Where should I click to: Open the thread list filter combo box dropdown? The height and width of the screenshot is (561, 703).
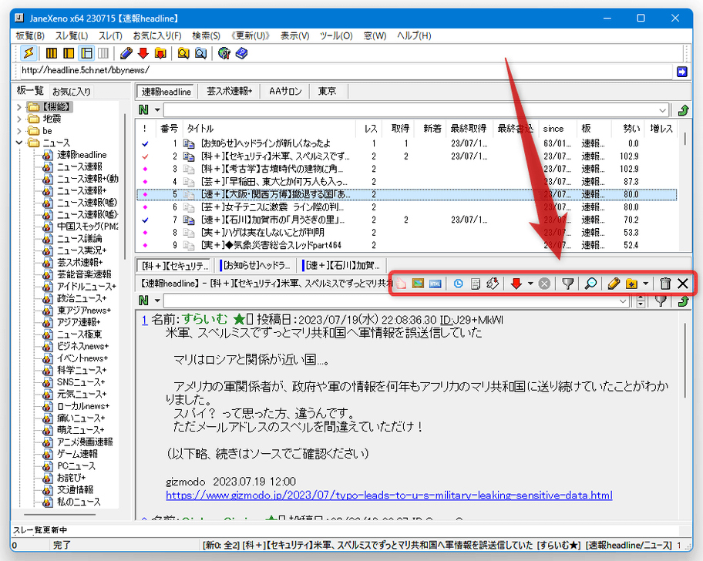pos(663,110)
